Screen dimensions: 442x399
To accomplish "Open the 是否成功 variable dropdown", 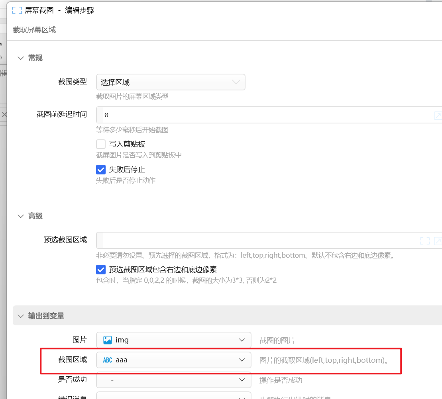I will click(x=173, y=380).
